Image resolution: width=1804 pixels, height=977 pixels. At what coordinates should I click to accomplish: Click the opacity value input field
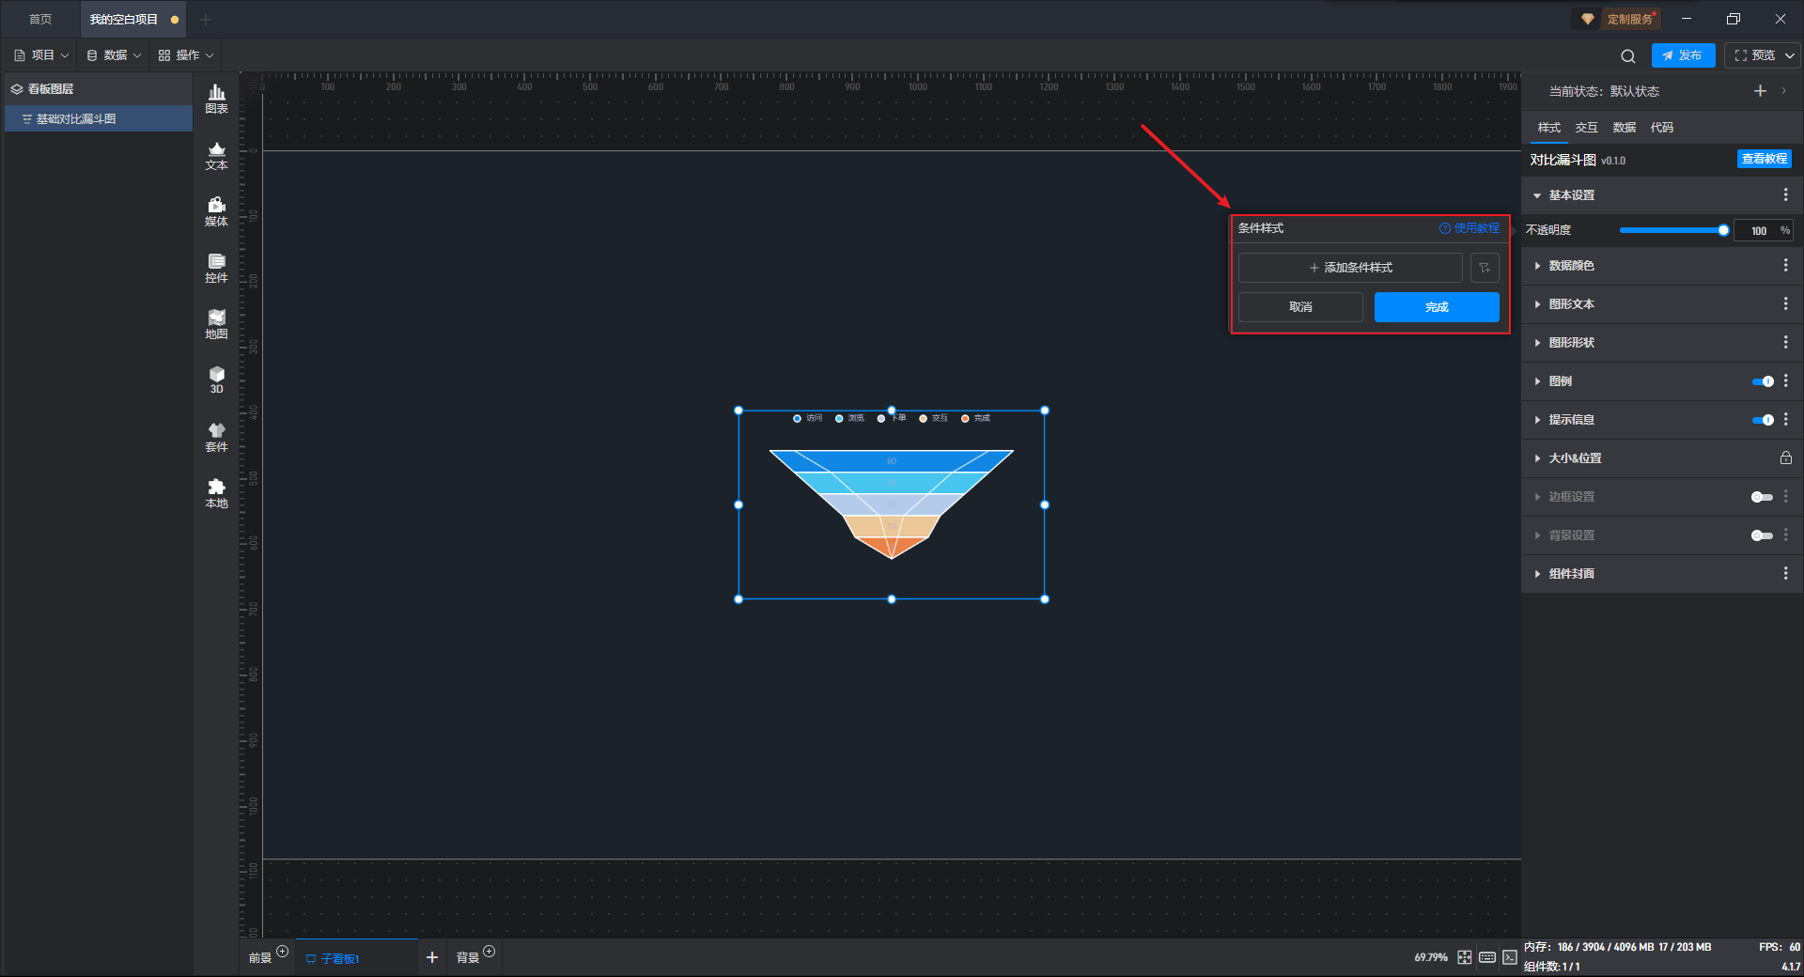[x=1758, y=230]
